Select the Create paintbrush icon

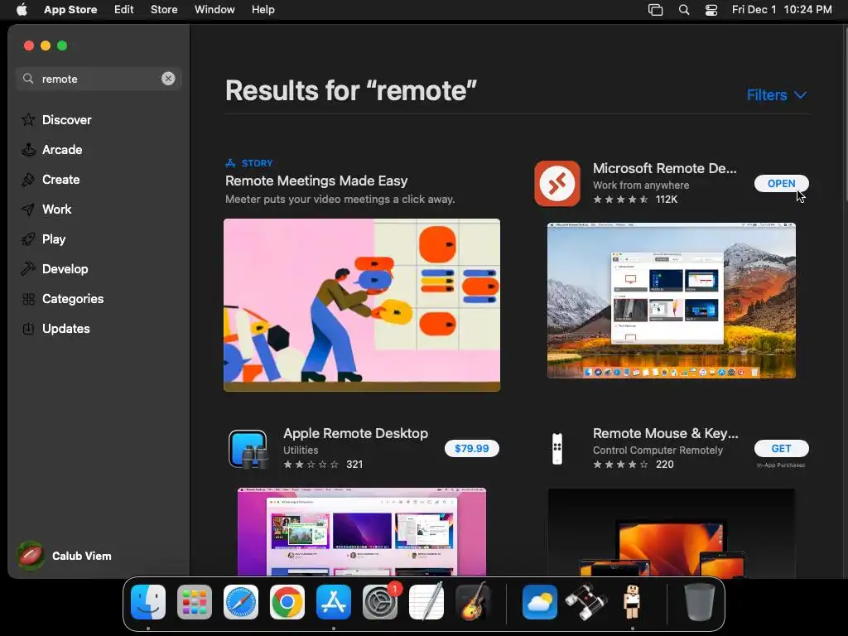pyautogui.click(x=28, y=180)
